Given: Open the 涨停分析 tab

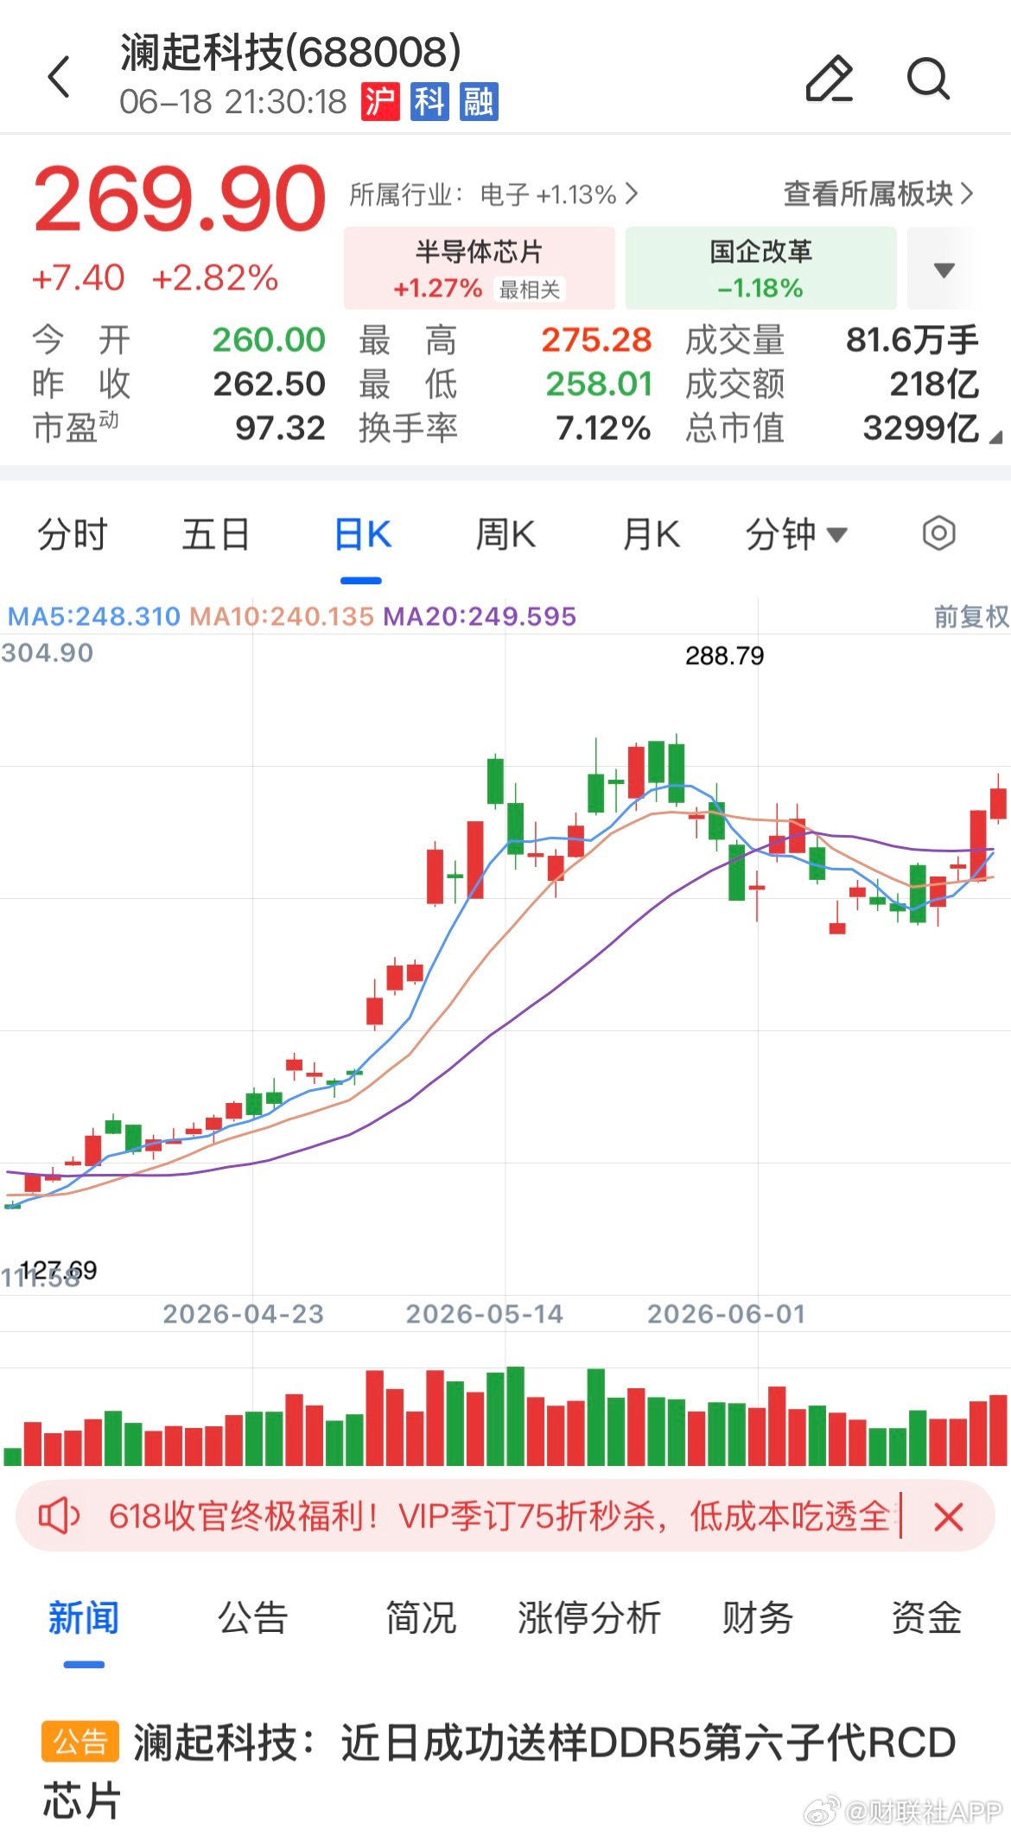Looking at the screenshot, I should pos(589,1618).
